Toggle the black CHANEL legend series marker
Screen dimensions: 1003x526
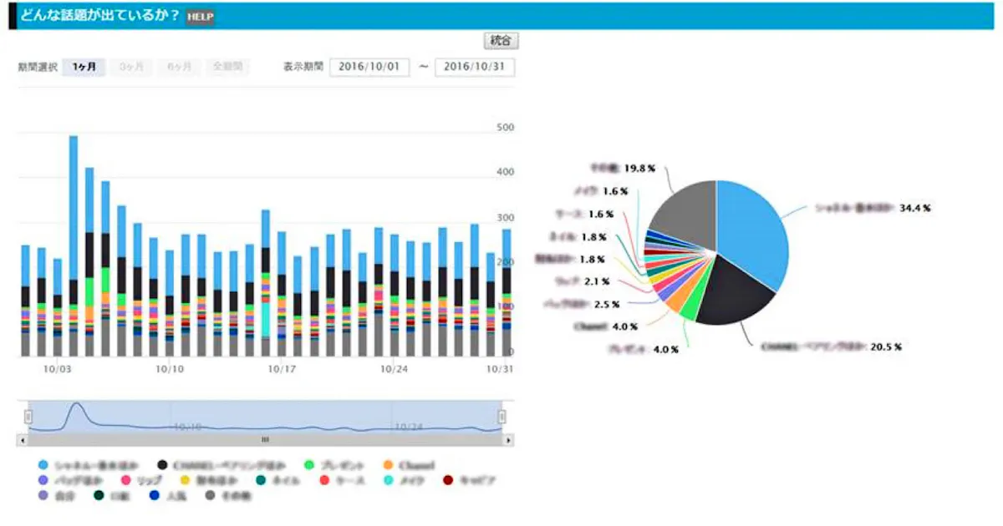(x=162, y=465)
